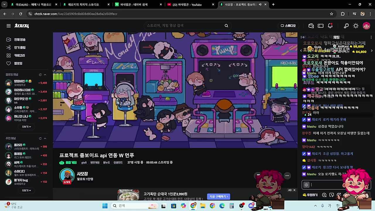Focus the streamer search box
The height and width of the screenshot is (211, 375).
(184, 25)
